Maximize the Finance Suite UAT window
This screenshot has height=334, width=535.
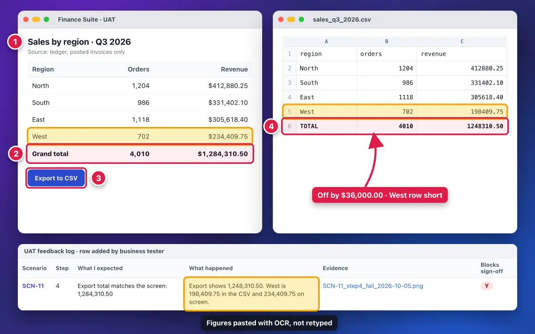[x=46, y=20]
